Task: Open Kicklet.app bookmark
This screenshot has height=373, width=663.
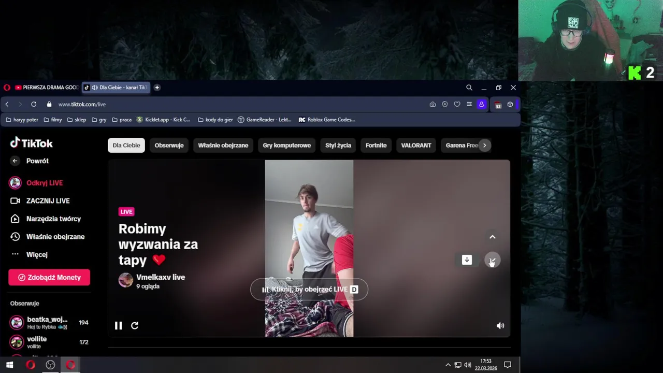Action: [x=163, y=120]
